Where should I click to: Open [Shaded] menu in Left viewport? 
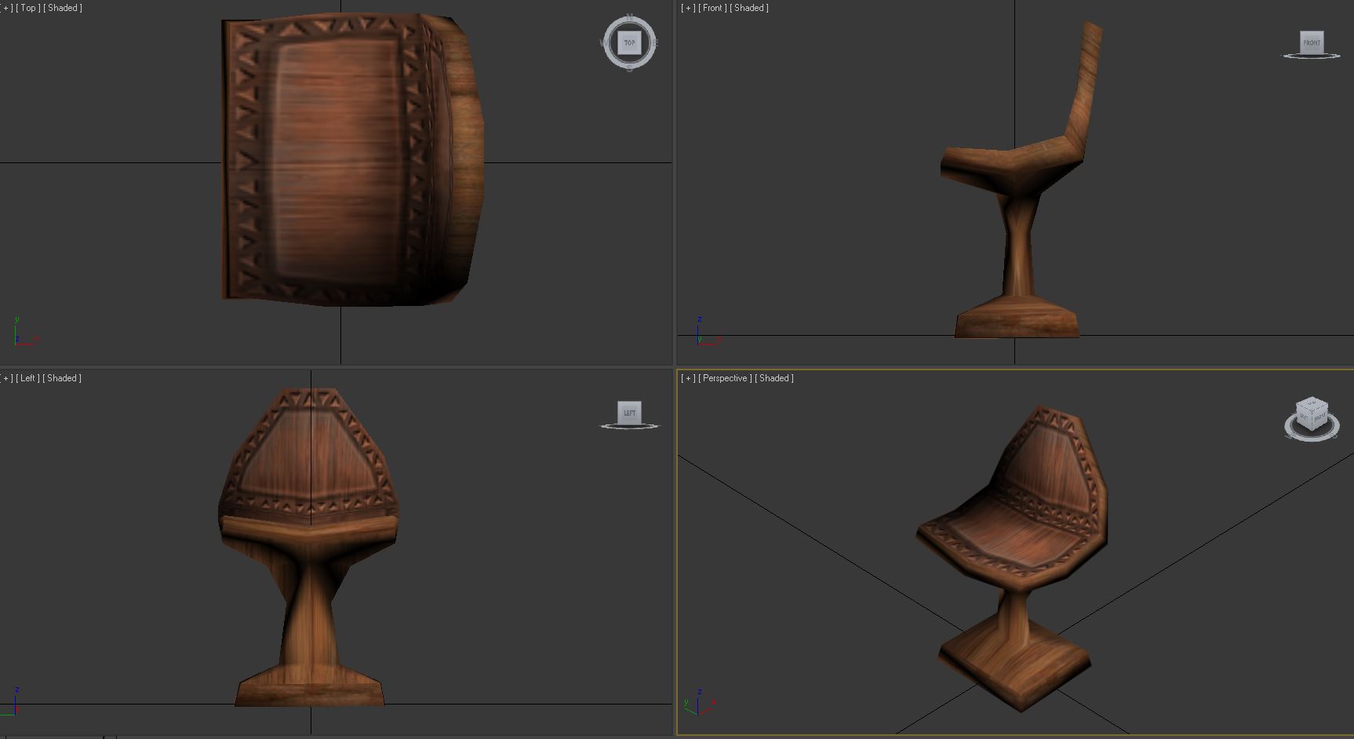tap(63, 378)
